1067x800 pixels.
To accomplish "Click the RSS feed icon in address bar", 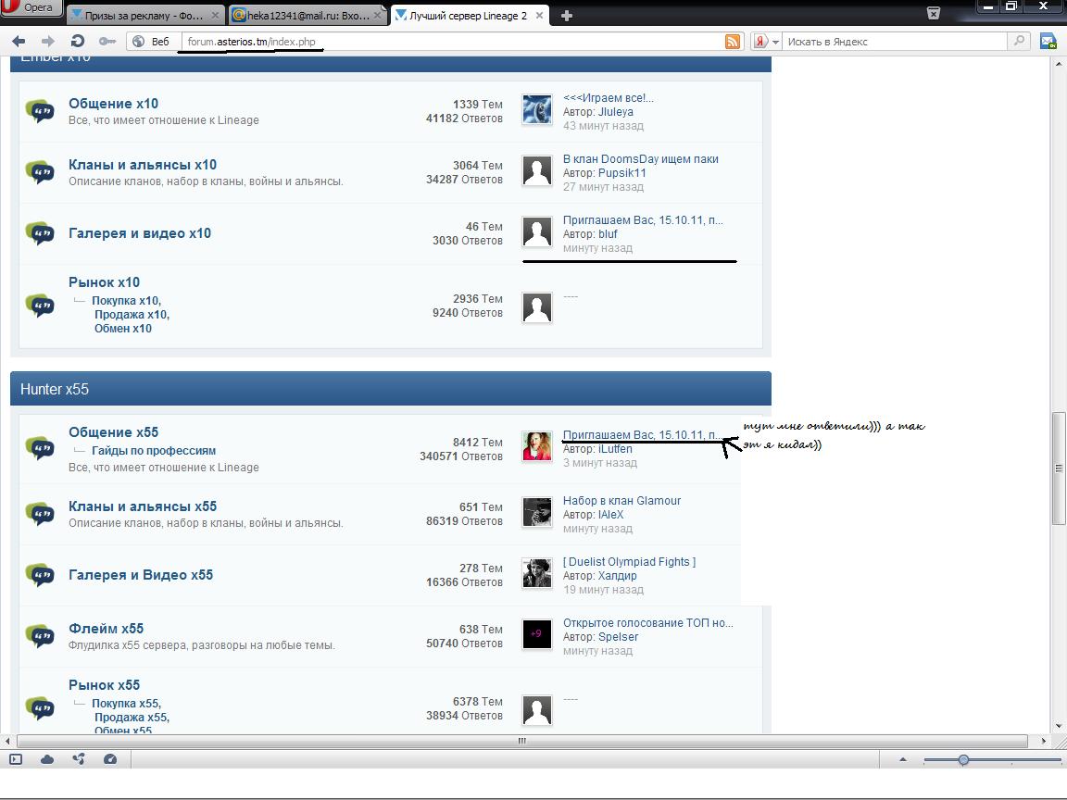I will [733, 42].
